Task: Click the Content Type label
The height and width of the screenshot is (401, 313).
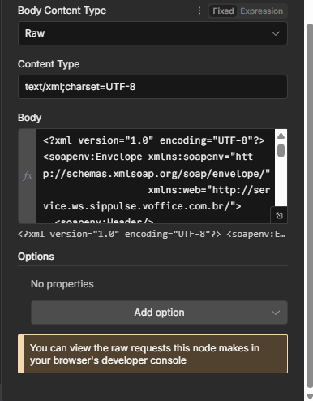Action: point(49,64)
